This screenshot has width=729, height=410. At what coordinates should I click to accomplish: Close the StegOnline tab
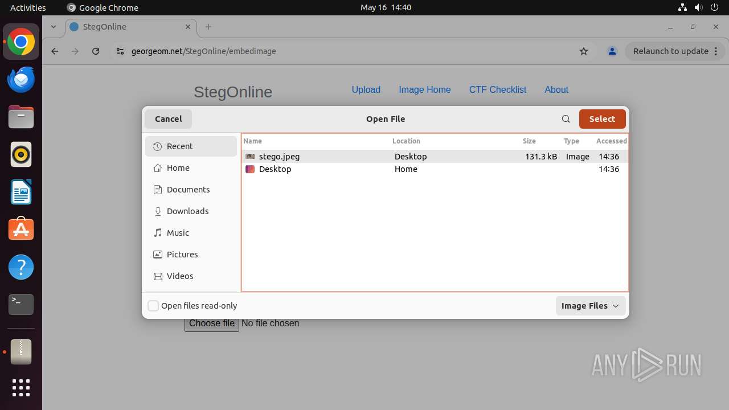[188, 27]
